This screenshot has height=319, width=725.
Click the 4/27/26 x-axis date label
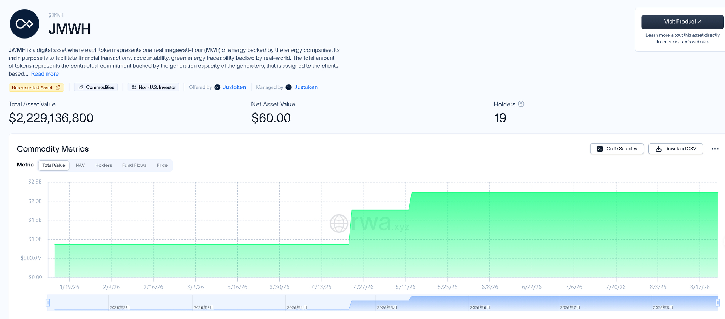click(x=363, y=287)
